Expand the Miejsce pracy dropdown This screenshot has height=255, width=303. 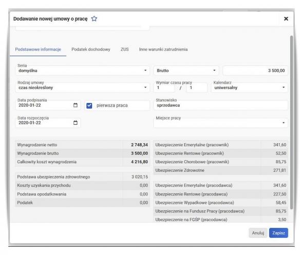[221, 123]
